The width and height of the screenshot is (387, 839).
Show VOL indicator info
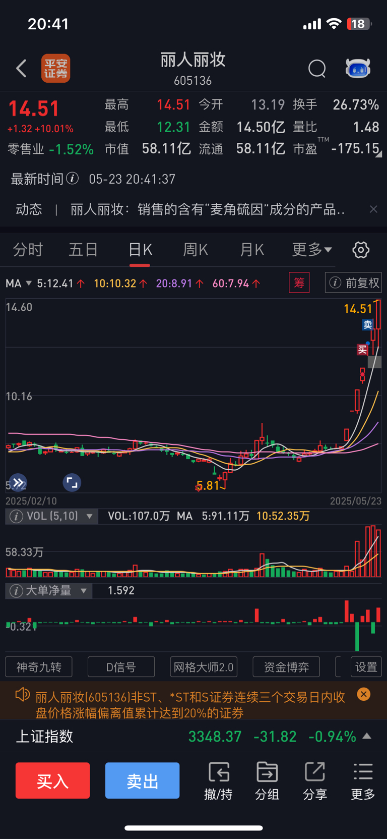[x=16, y=516]
